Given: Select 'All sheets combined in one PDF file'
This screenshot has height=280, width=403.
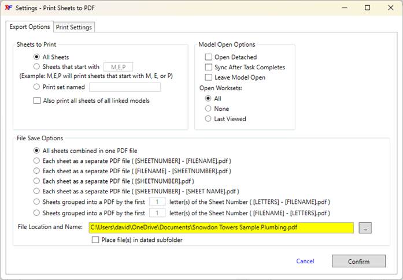Looking at the screenshot, I should coord(37,150).
